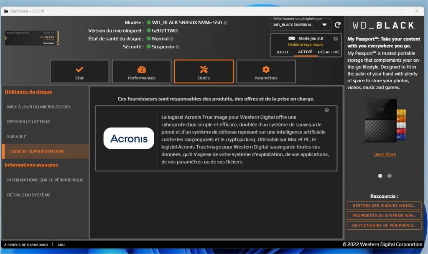Open À propos de Dashboard
This screenshot has width=428, height=254.
[x=26, y=245]
